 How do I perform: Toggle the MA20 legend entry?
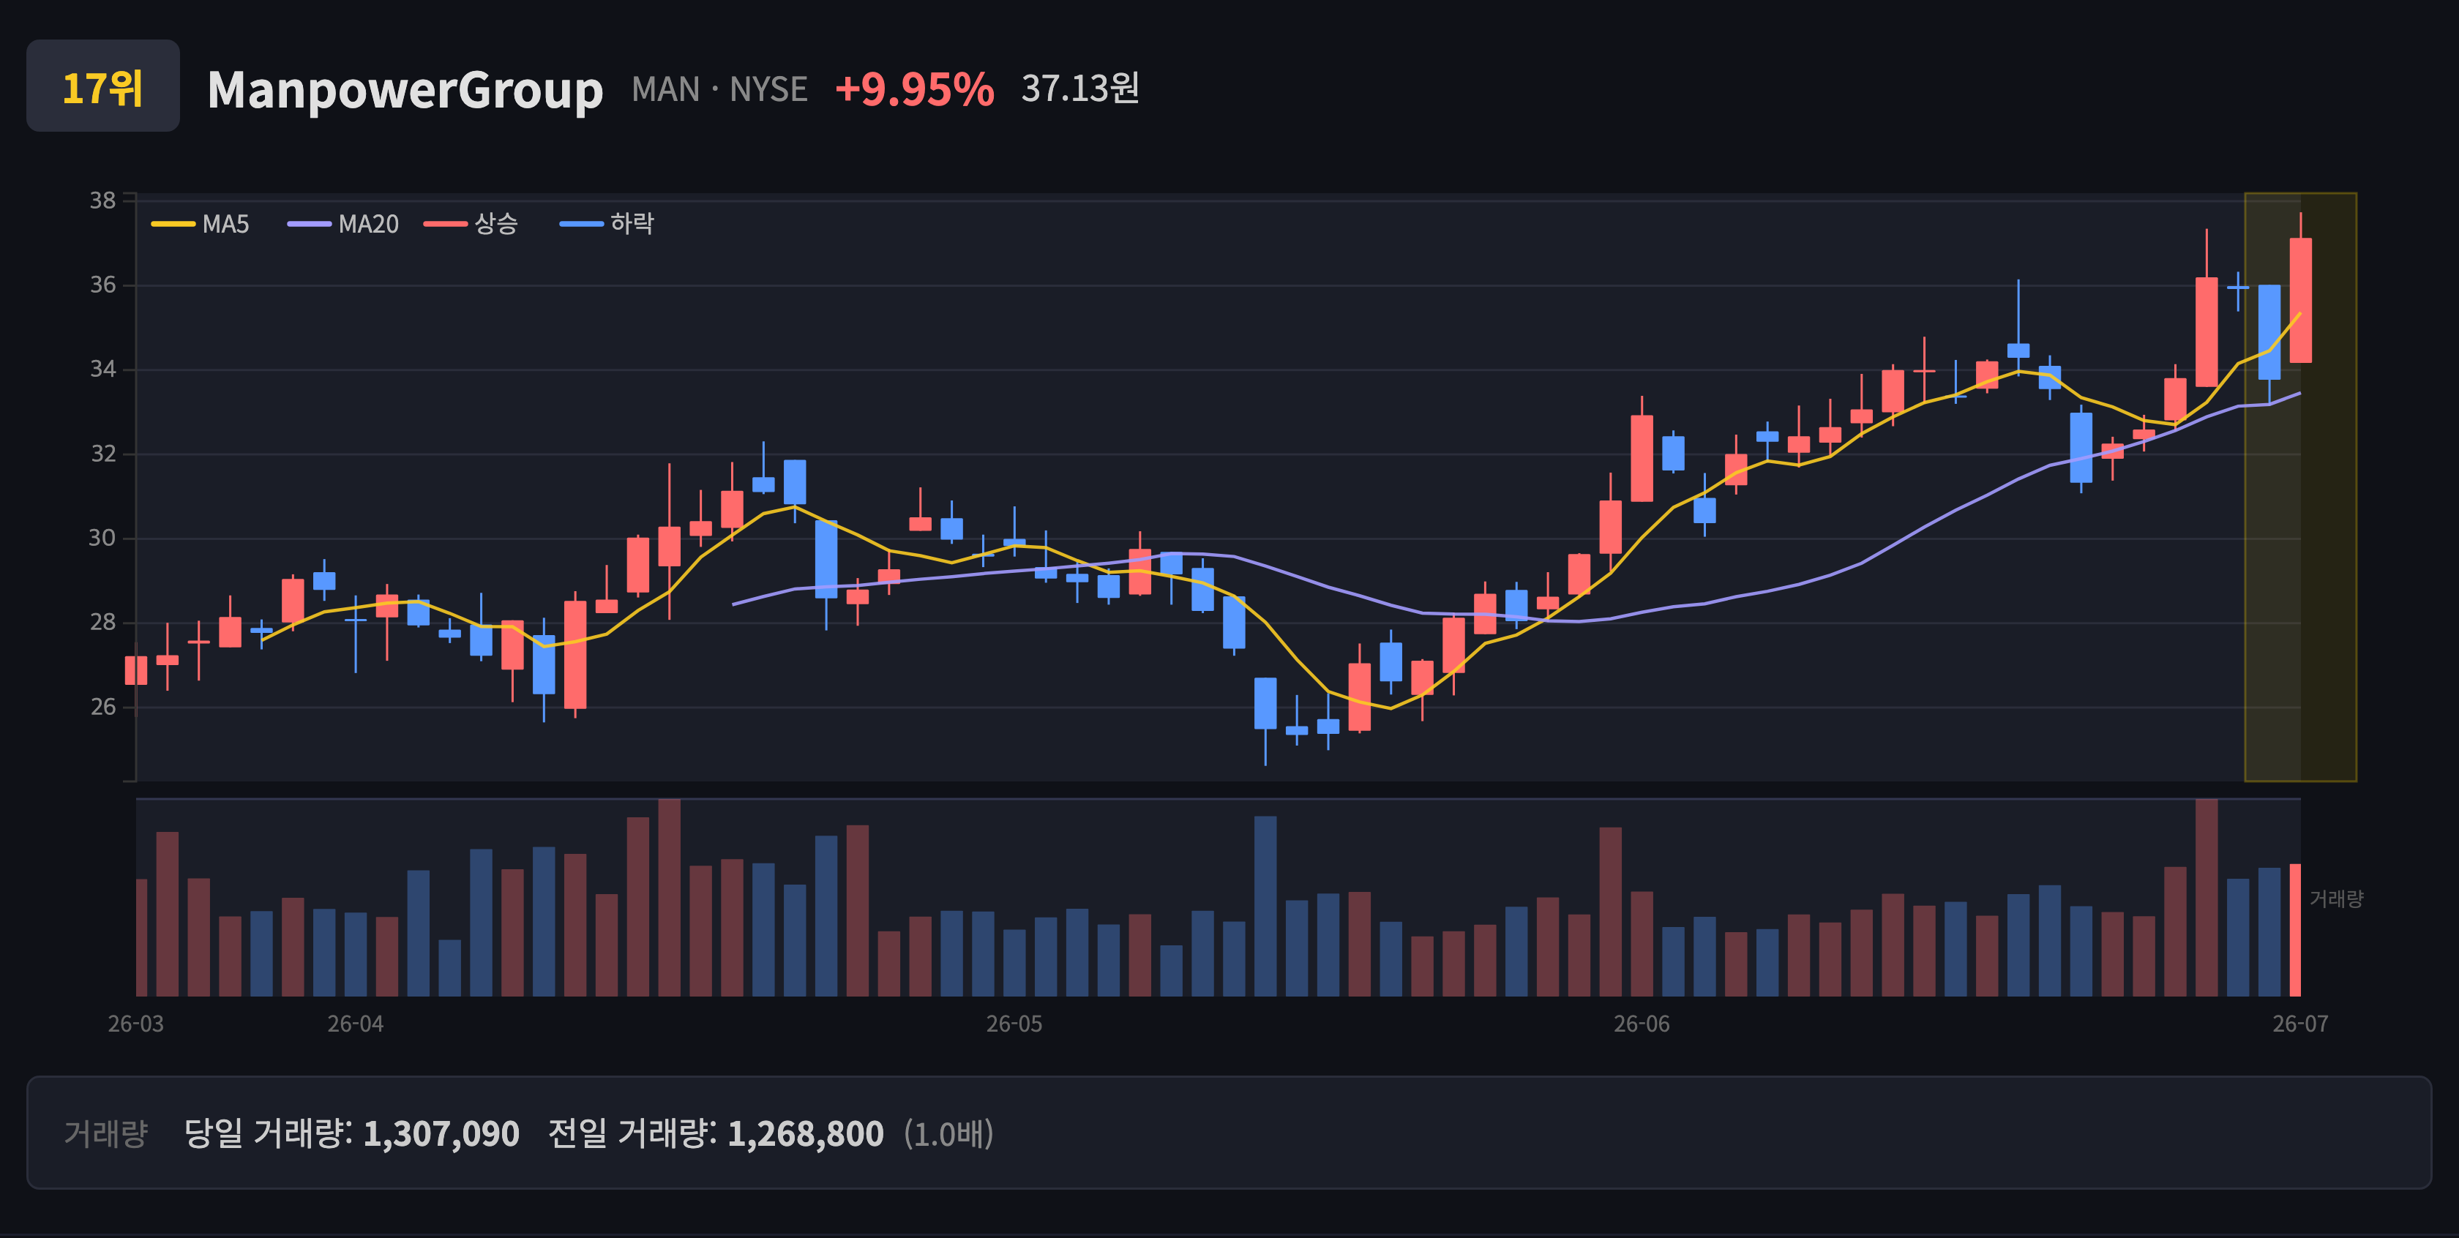(x=344, y=225)
